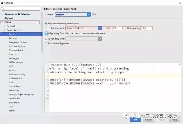The image size is (183, 124).
Task: Select General under Colors & Fonts
Action: pos(13,38)
